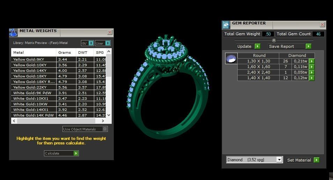Viewport: 333px width, 180px height.
Task: Click the Grams column header
Action: coord(66,52)
